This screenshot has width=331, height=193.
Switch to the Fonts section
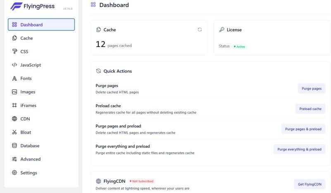(x=41, y=78)
